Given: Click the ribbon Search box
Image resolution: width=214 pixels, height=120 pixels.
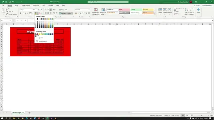Looking at the screenshot, I should pos(108,2).
